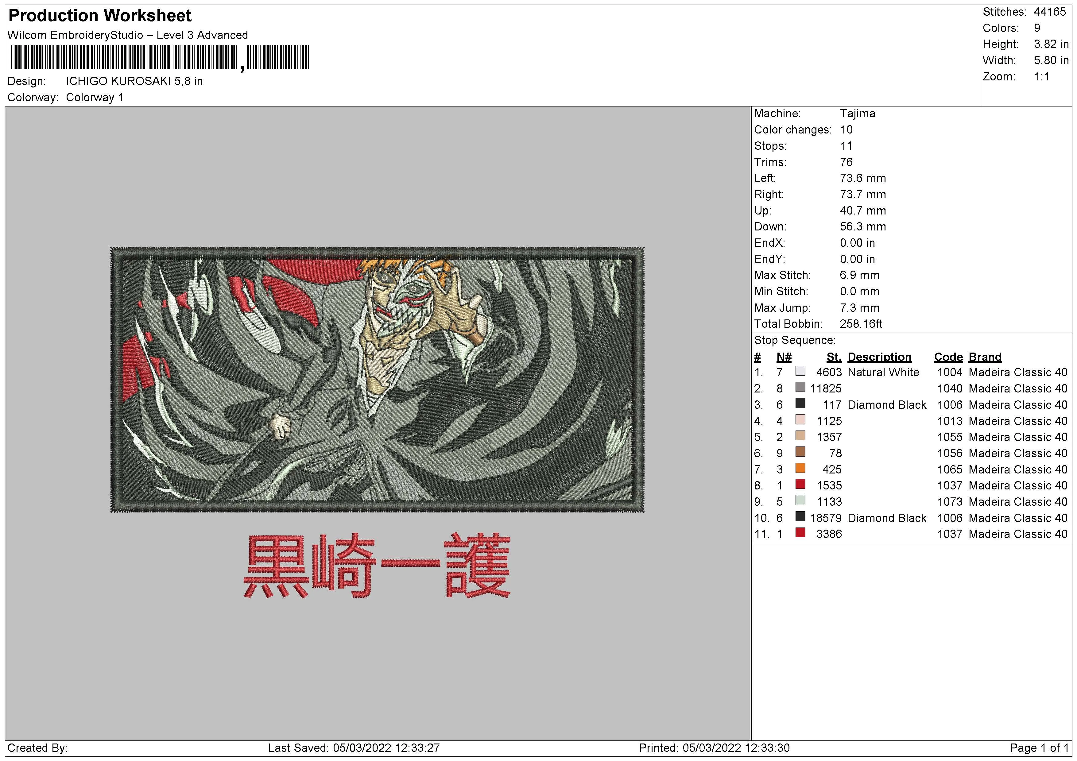Select the Total Bobbin value '258.16ft'
Screen dimensions: 1077x761
tap(861, 323)
